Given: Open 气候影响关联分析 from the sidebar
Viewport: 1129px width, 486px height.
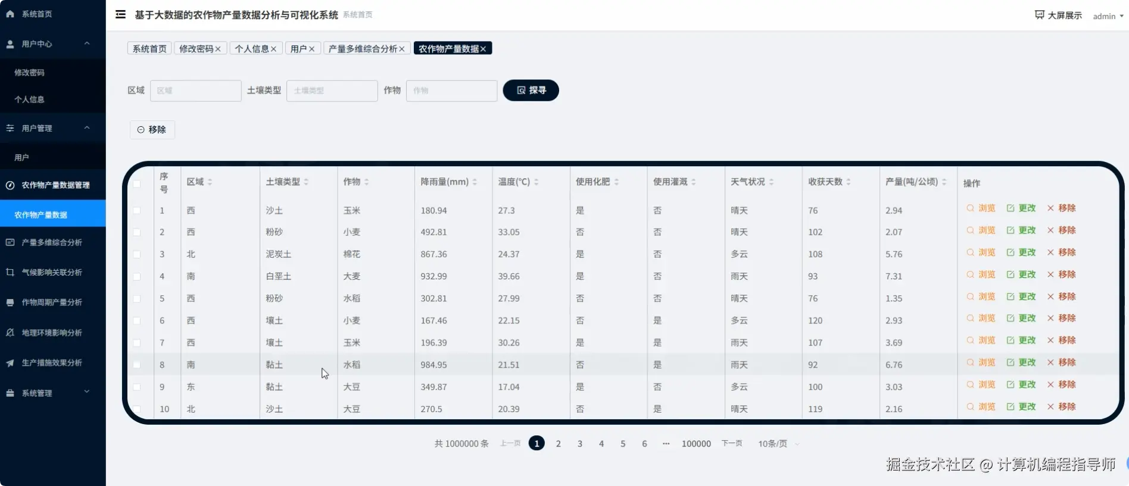Looking at the screenshot, I should pyautogui.click(x=53, y=272).
